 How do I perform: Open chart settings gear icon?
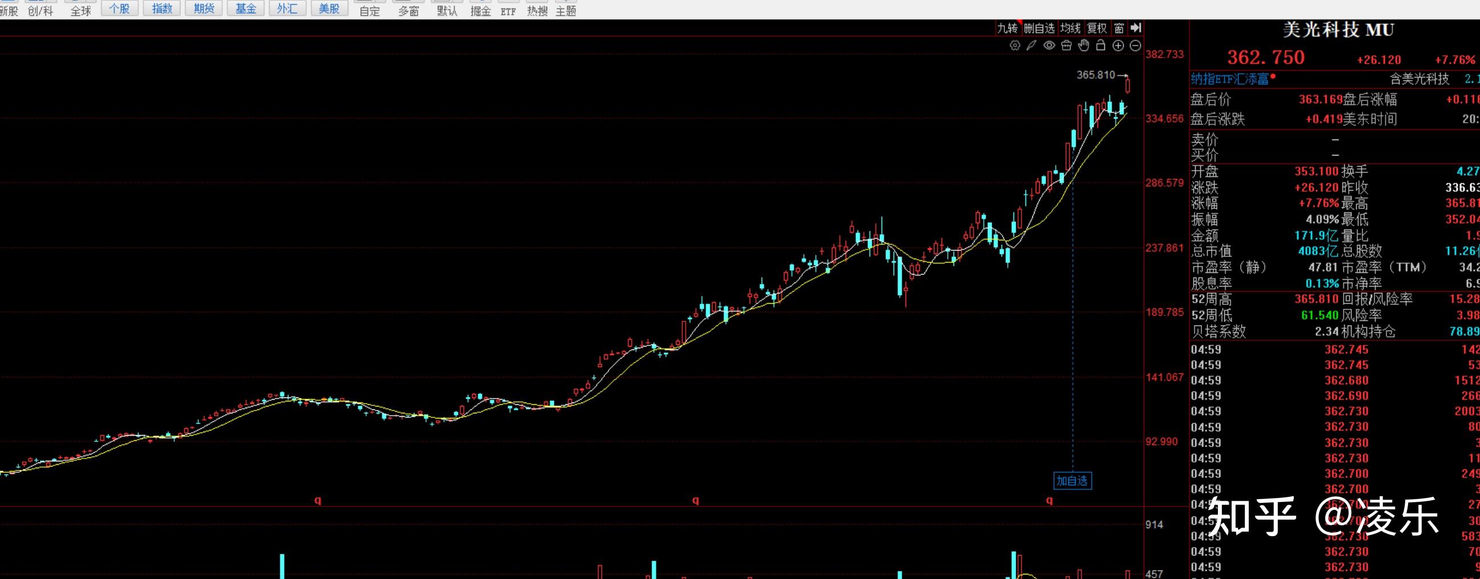click(x=1015, y=46)
